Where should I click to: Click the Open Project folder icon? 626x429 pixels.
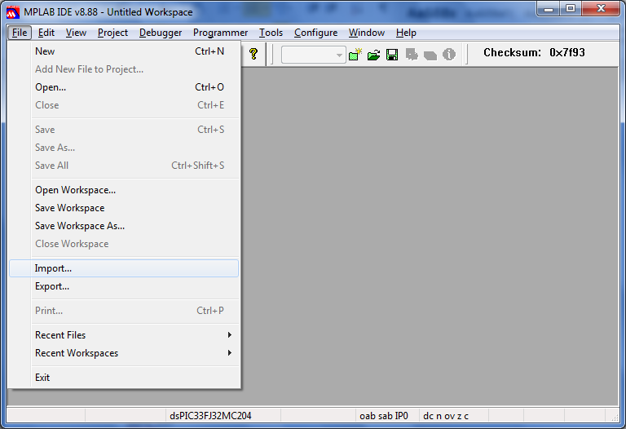[373, 55]
